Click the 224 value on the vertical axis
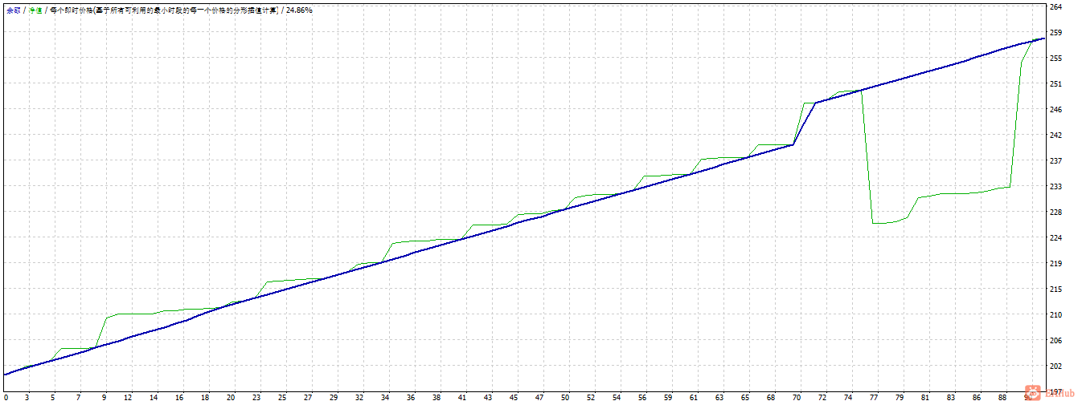Screen dimensions: 1082x405 1056,238
